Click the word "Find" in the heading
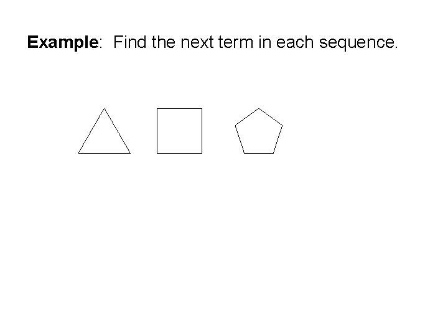The image size is (448, 336). pos(130,42)
